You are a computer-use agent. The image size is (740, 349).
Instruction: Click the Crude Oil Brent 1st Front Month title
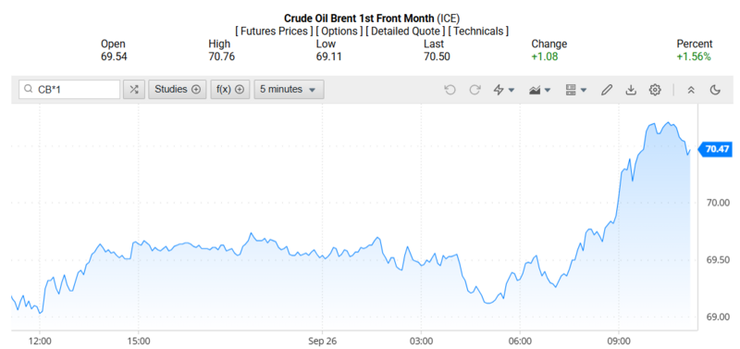tap(359, 19)
